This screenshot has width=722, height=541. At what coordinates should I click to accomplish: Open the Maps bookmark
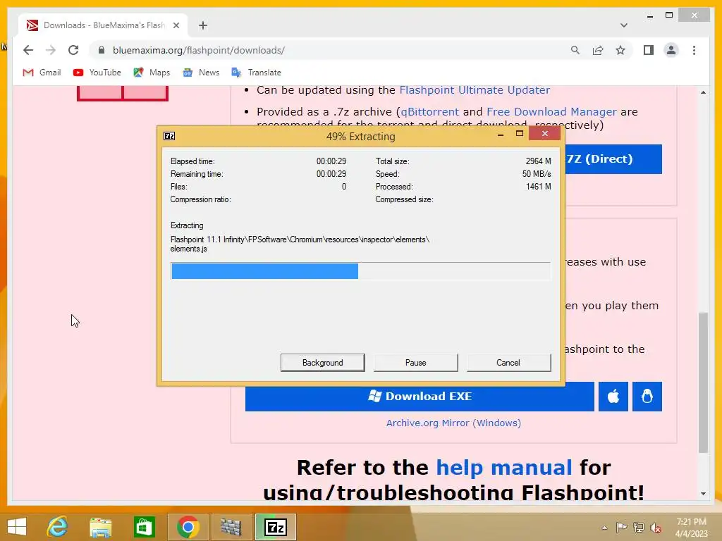pyautogui.click(x=152, y=73)
